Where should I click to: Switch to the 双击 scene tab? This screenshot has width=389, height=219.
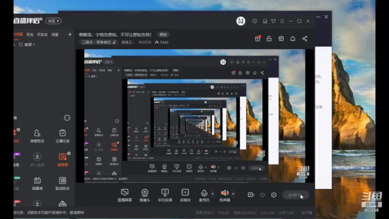[30, 35]
